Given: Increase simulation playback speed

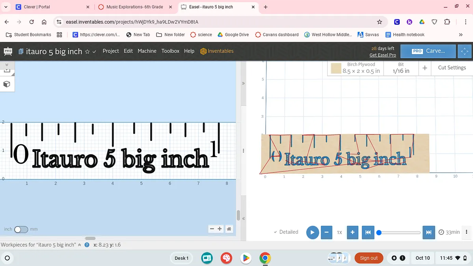Looking at the screenshot, I should click(352, 232).
